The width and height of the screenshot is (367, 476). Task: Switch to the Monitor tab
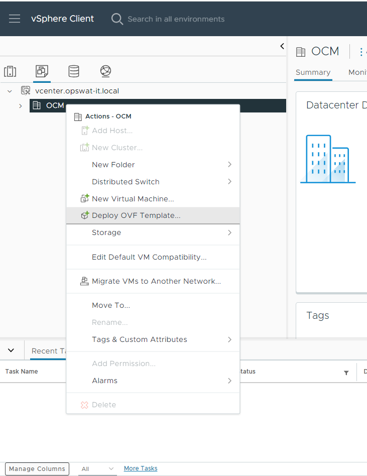[357, 72]
